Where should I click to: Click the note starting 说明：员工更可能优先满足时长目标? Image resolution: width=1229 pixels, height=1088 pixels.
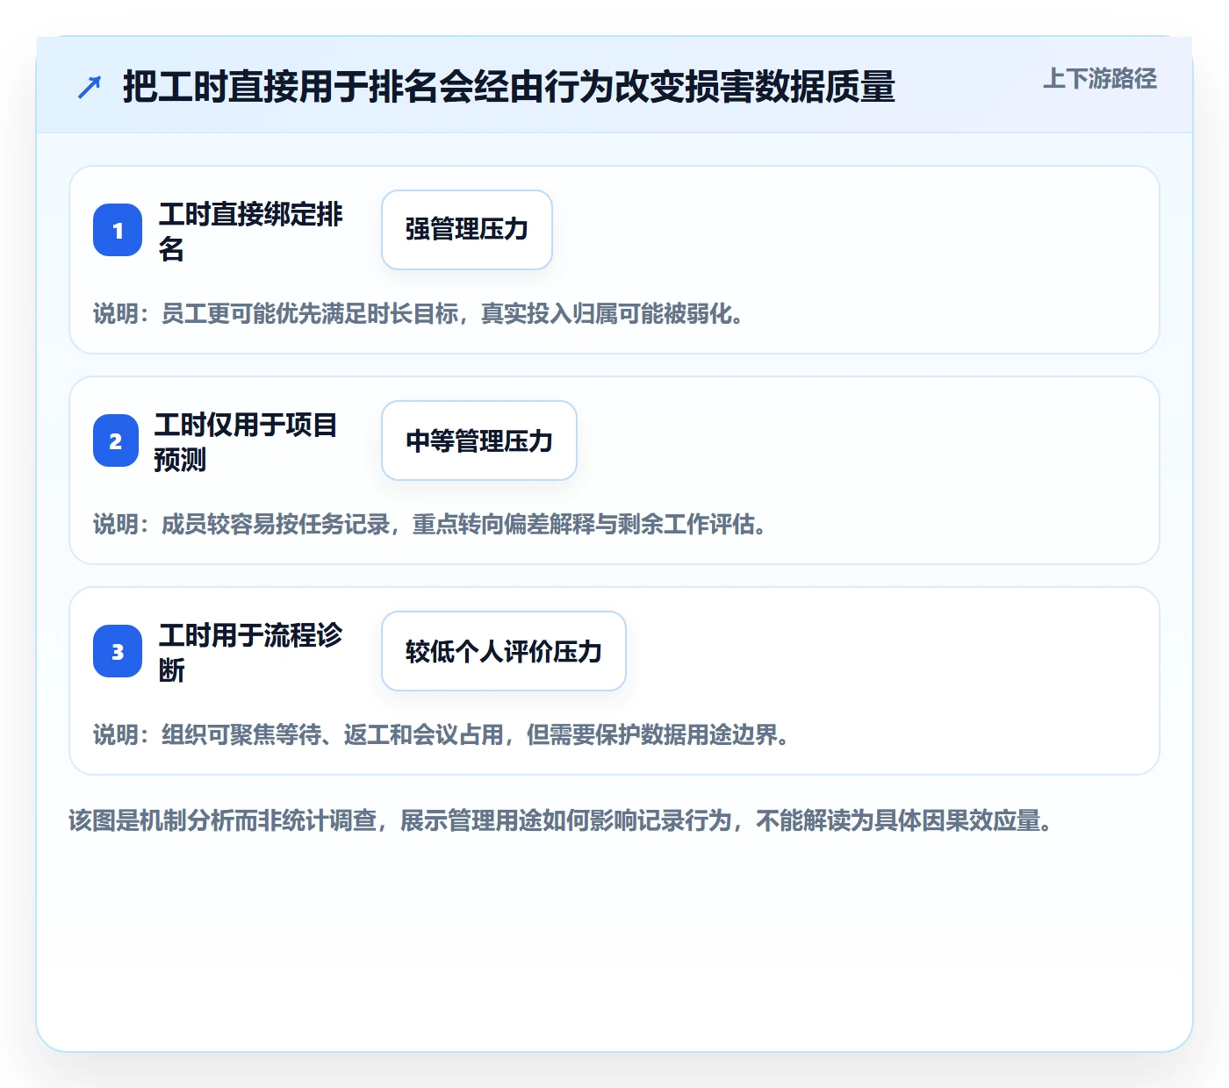click(x=419, y=314)
